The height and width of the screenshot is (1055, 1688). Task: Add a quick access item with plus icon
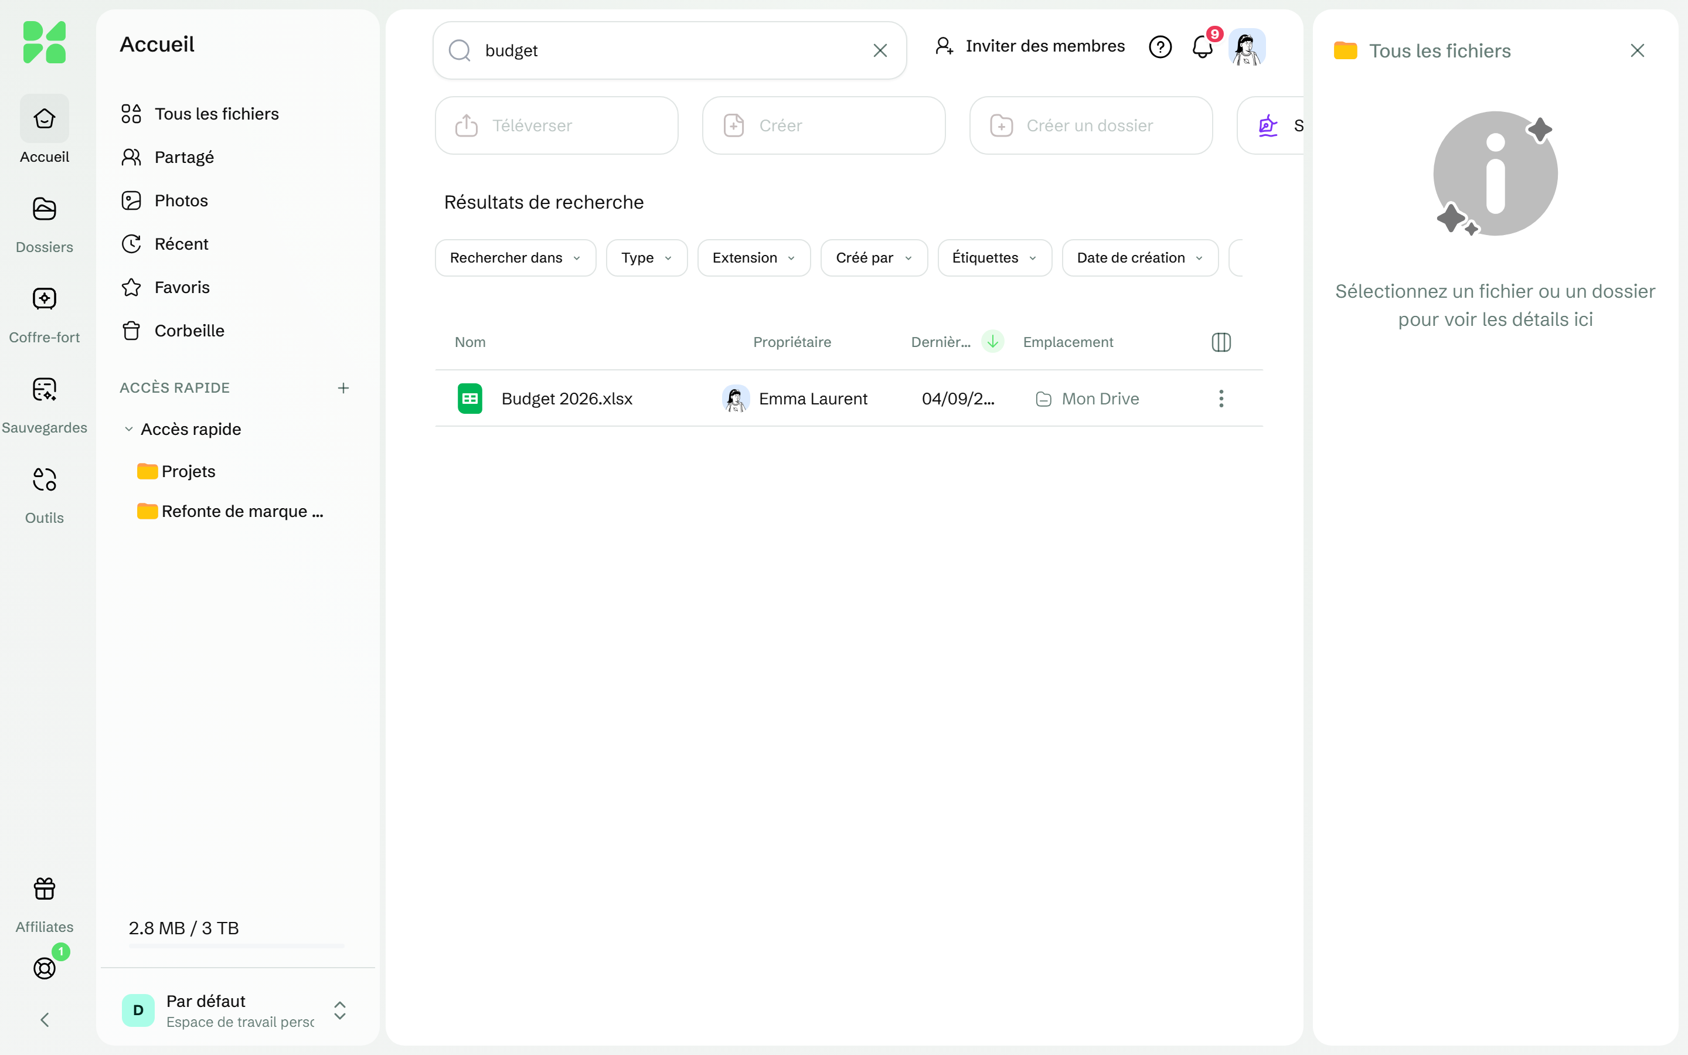pyautogui.click(x=343, y=388)
